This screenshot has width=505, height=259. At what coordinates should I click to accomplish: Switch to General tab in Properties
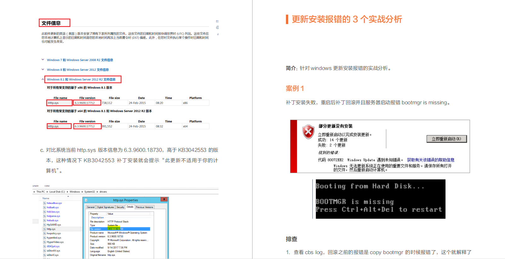pos(91,207)
